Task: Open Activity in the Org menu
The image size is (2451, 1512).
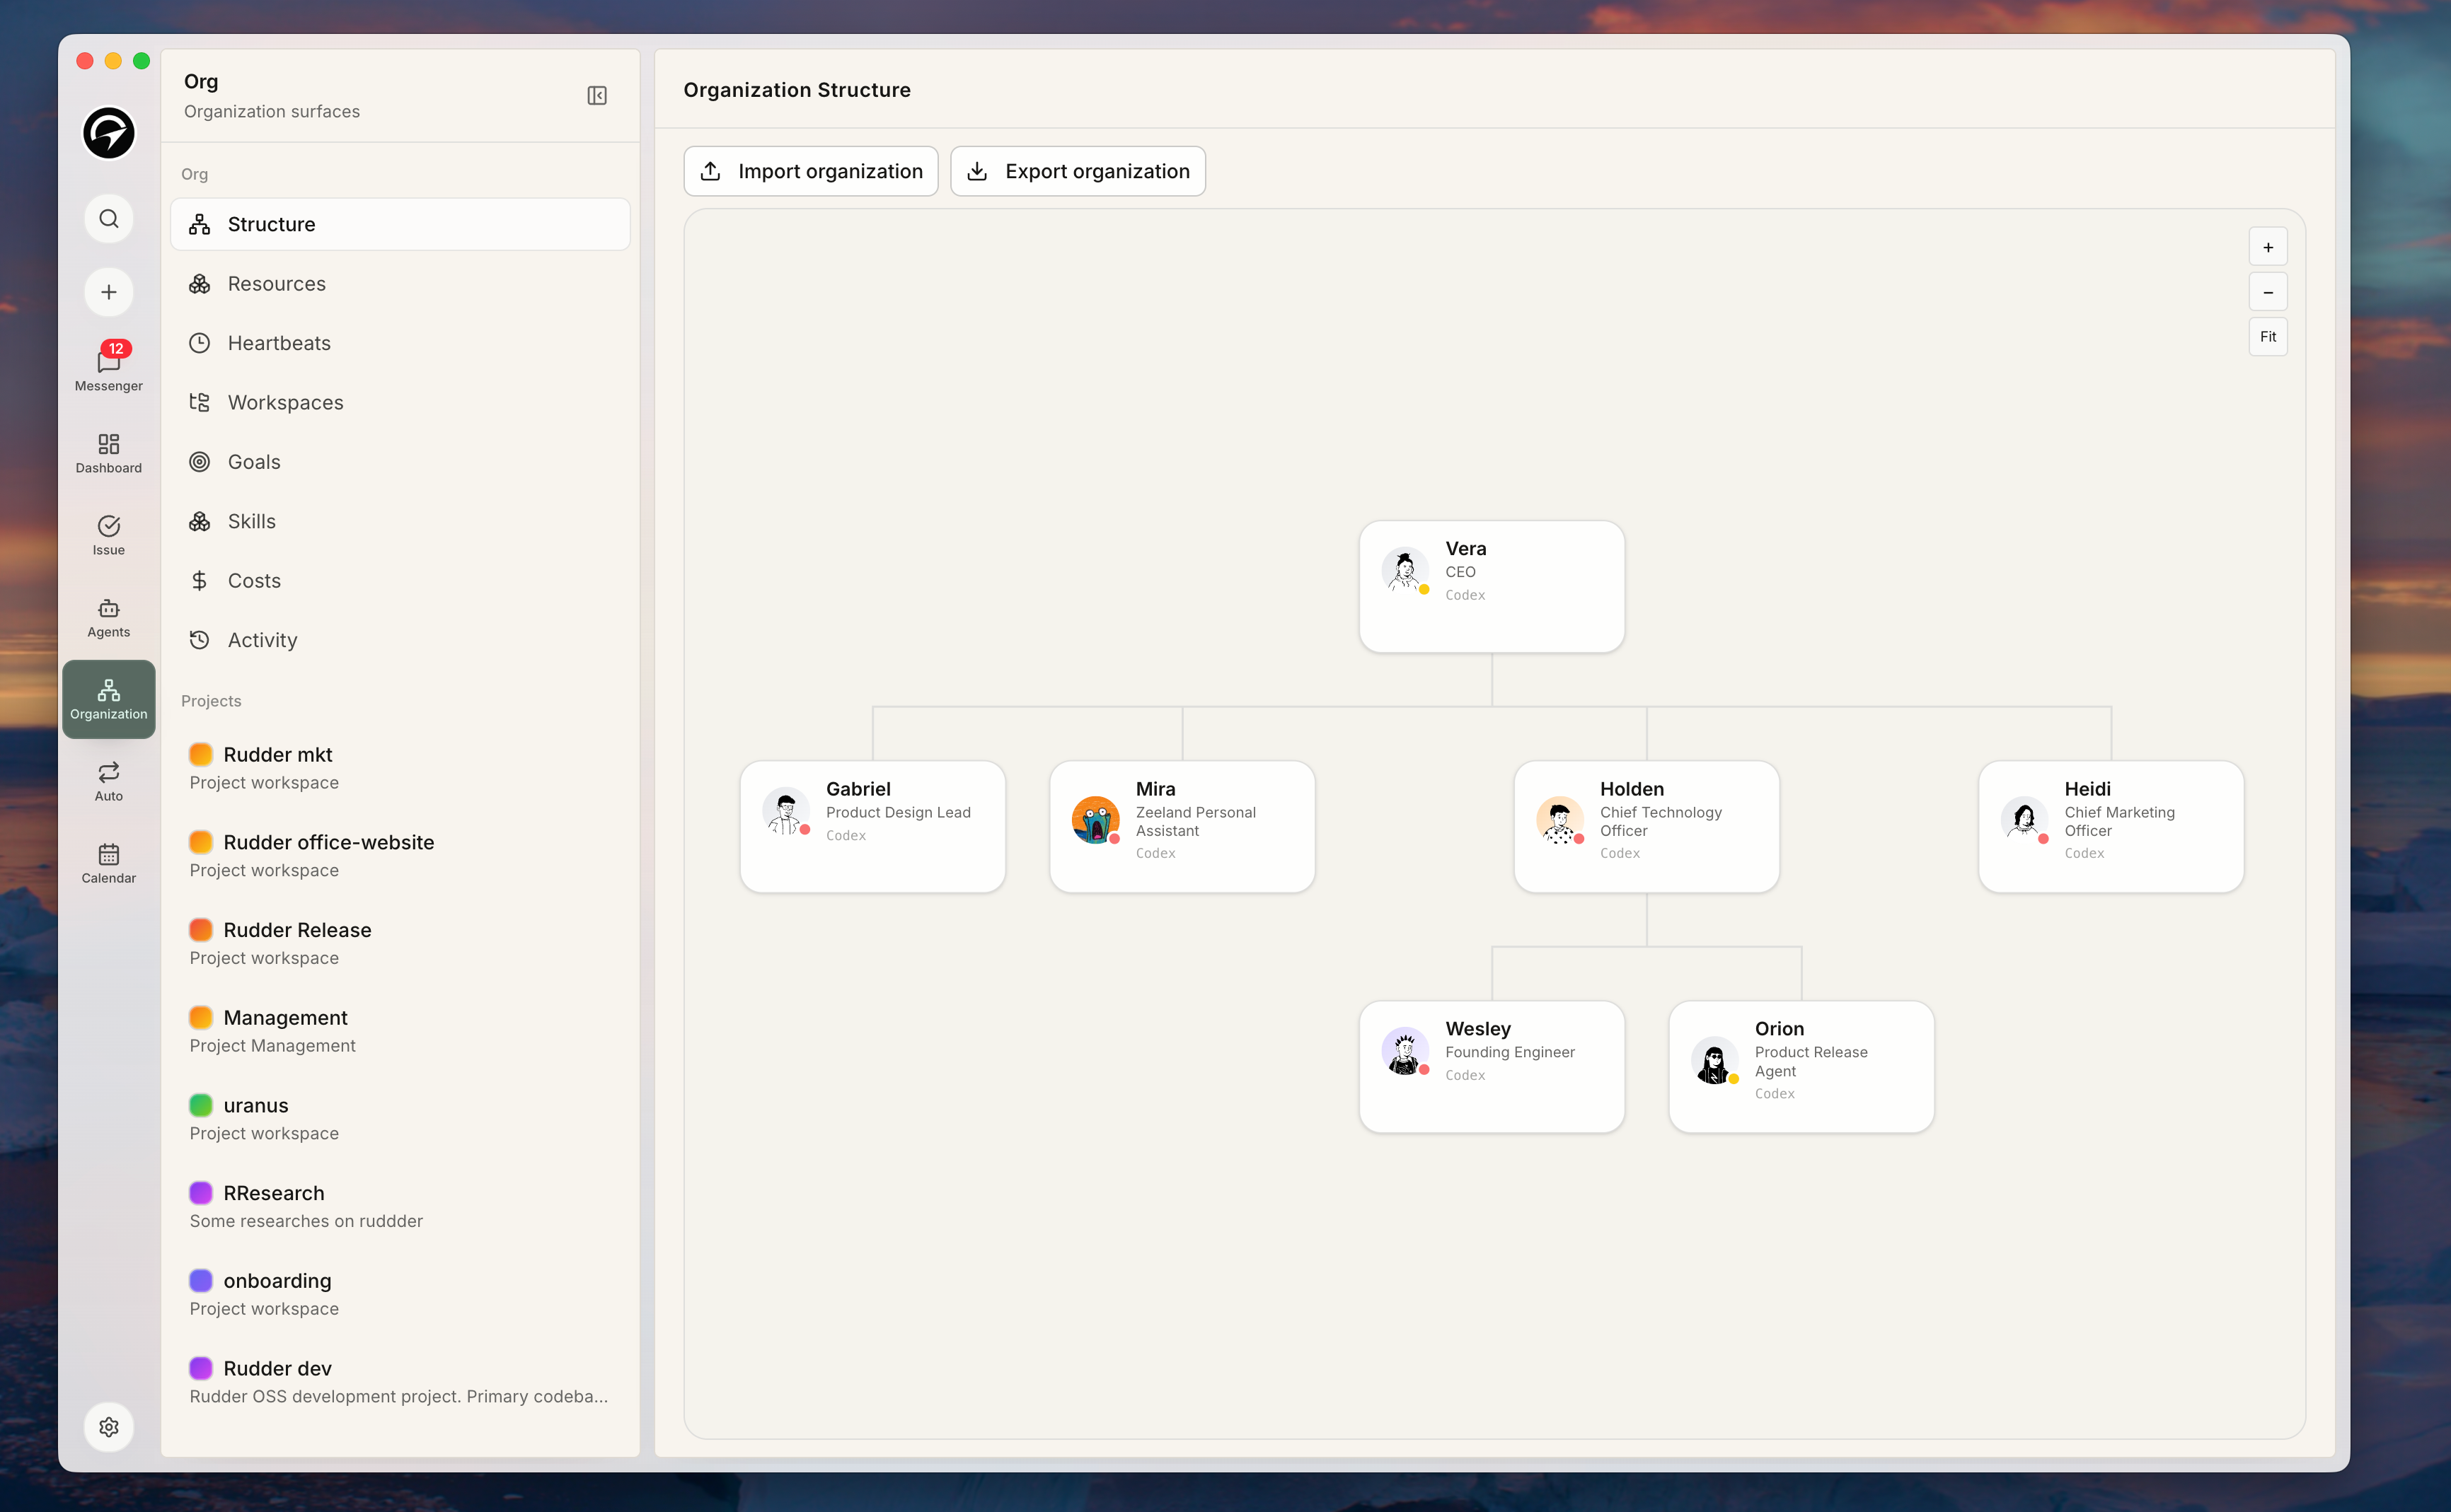Action: [400, 640]
